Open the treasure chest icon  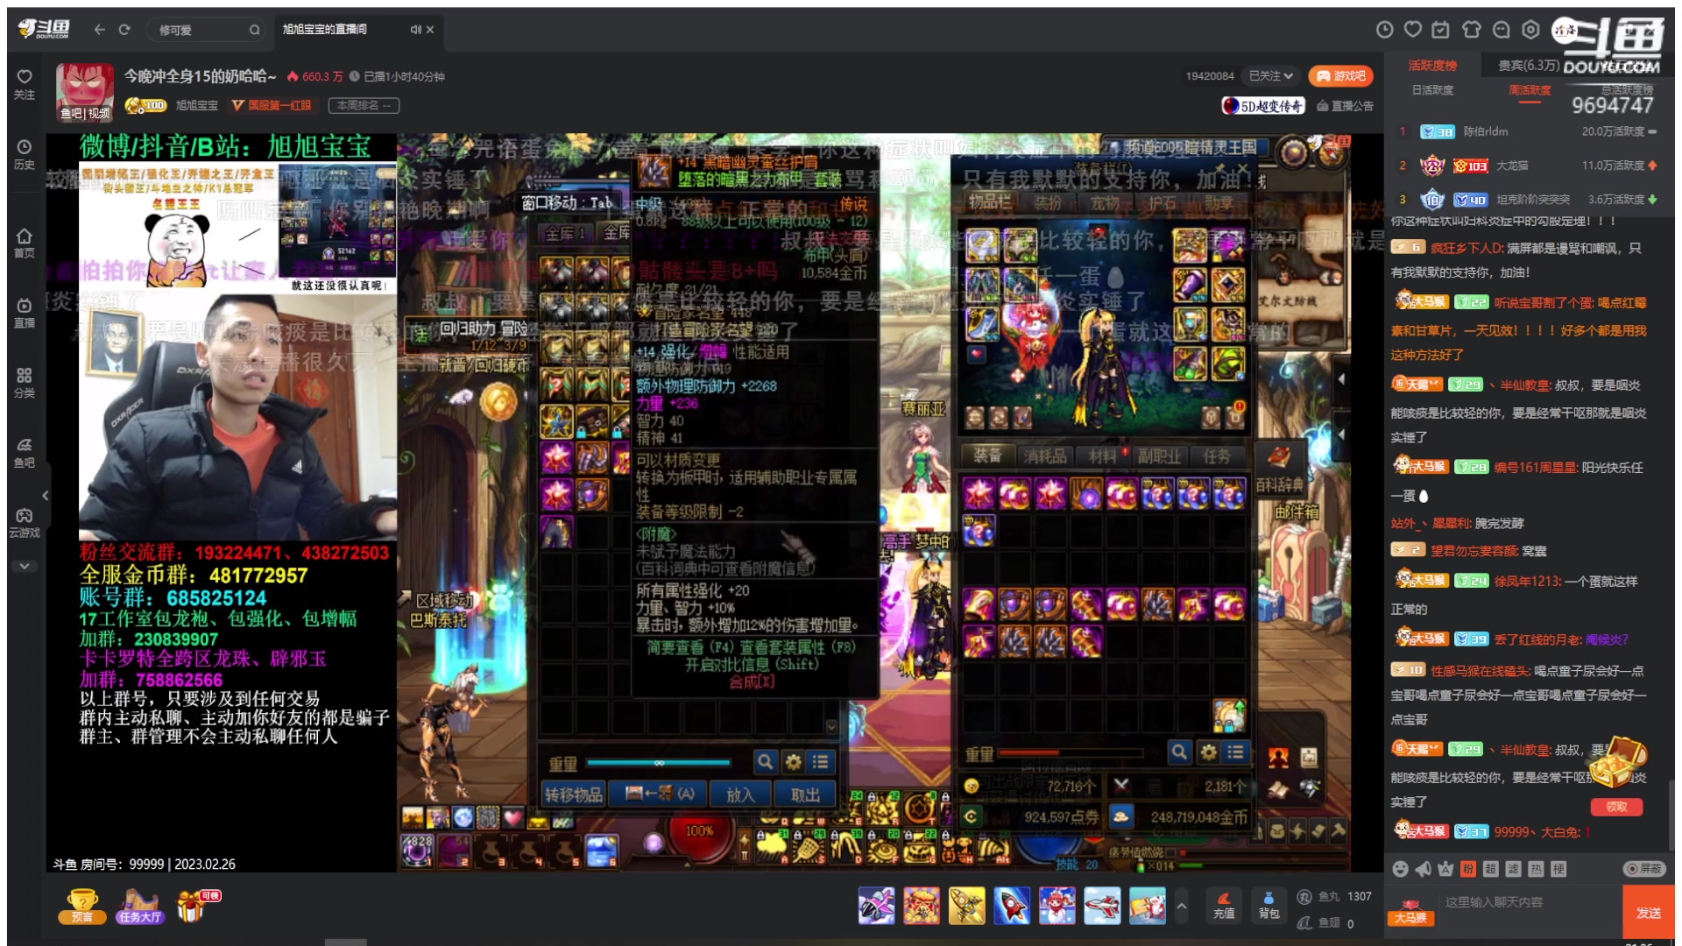click(1618, 764)
